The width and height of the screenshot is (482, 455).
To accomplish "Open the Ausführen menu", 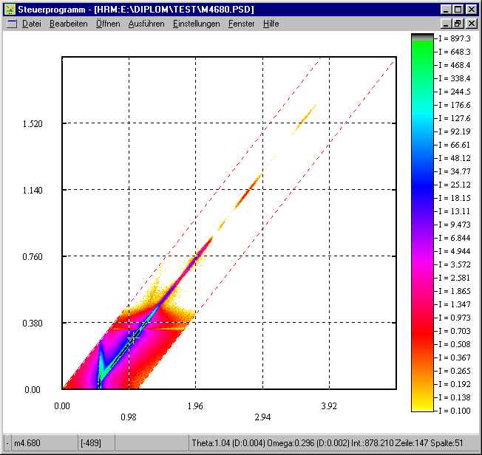I will pyautogui.click(x=146, y=24).
